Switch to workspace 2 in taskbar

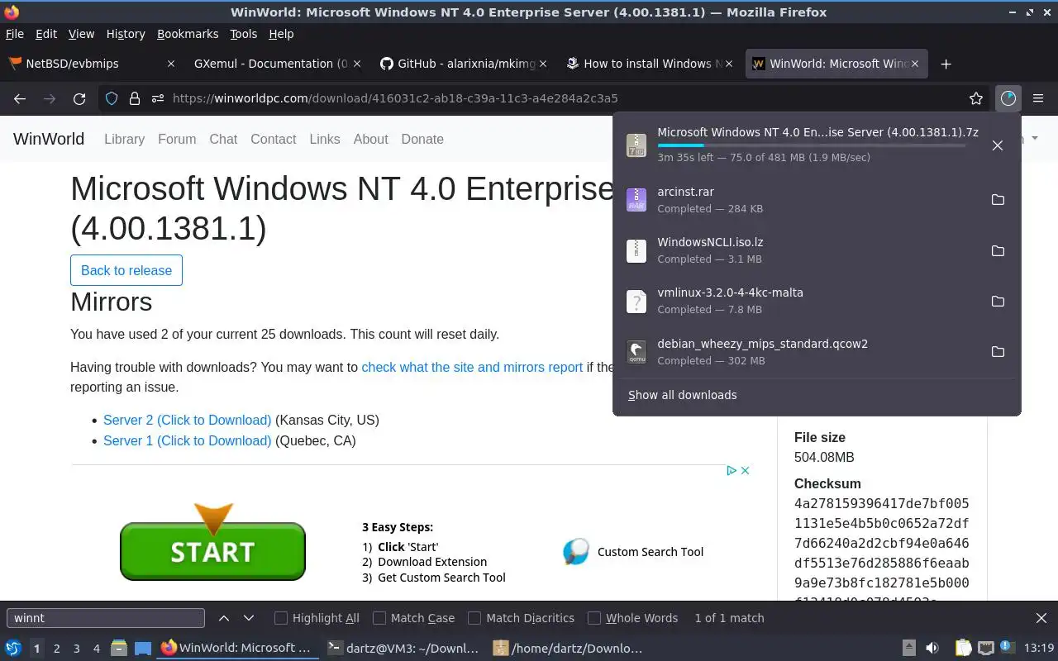[x=57, y=648]
